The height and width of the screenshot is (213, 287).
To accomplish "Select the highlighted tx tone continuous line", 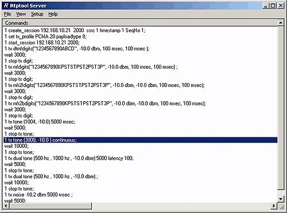I will pos(141,140).
